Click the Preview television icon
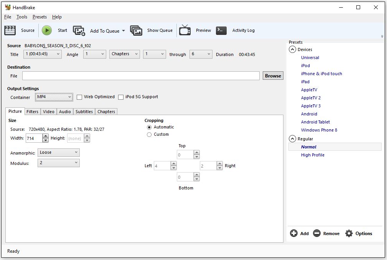This screenshot has height=260, width=387. [185, 30]
